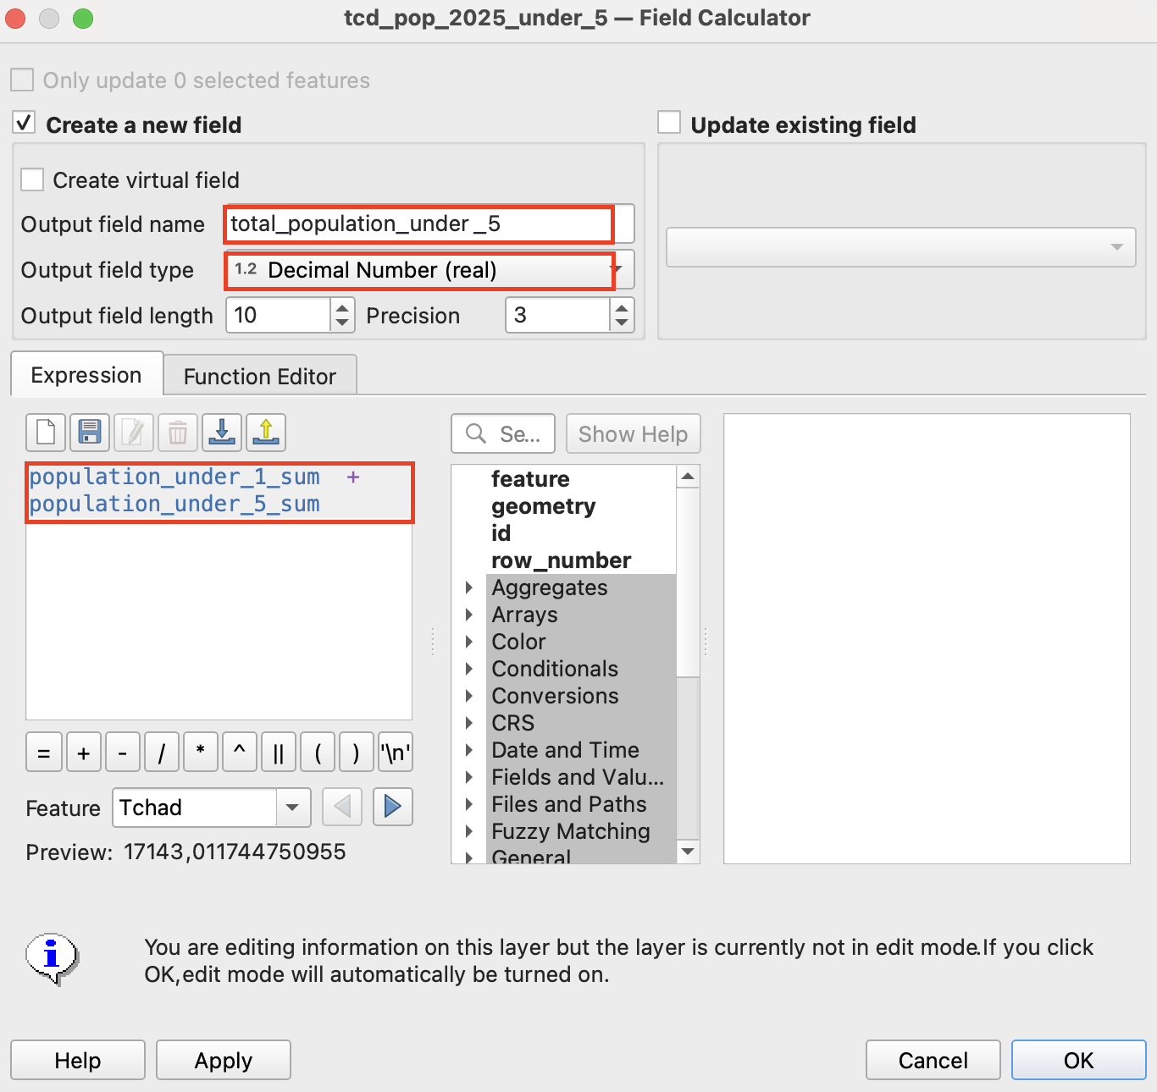Open the Output field type dropdown
The height and width of the screenshot is (1092, 1157).
tap(429, 270)
